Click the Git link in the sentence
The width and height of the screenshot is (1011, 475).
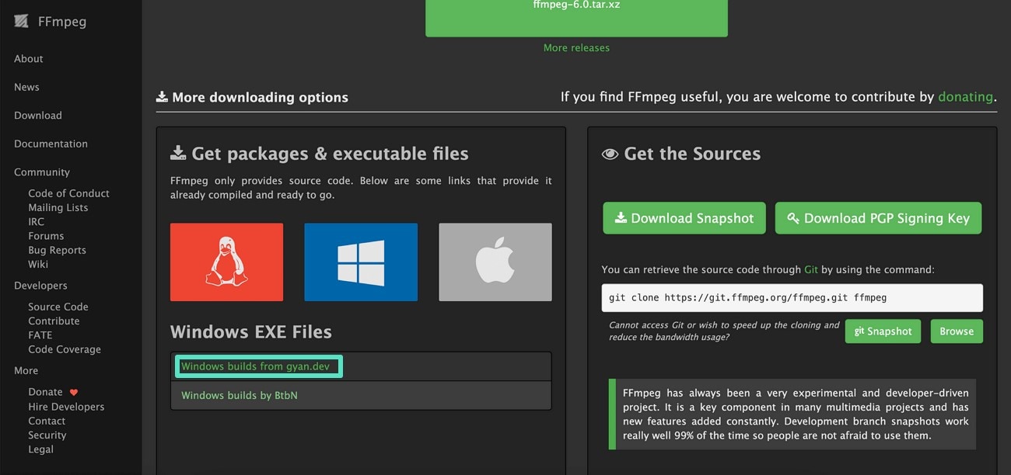pos(811,270)
